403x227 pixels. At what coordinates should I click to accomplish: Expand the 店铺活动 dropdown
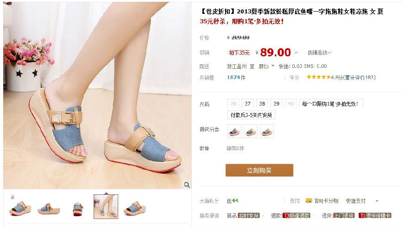click(x=319, y=53)
